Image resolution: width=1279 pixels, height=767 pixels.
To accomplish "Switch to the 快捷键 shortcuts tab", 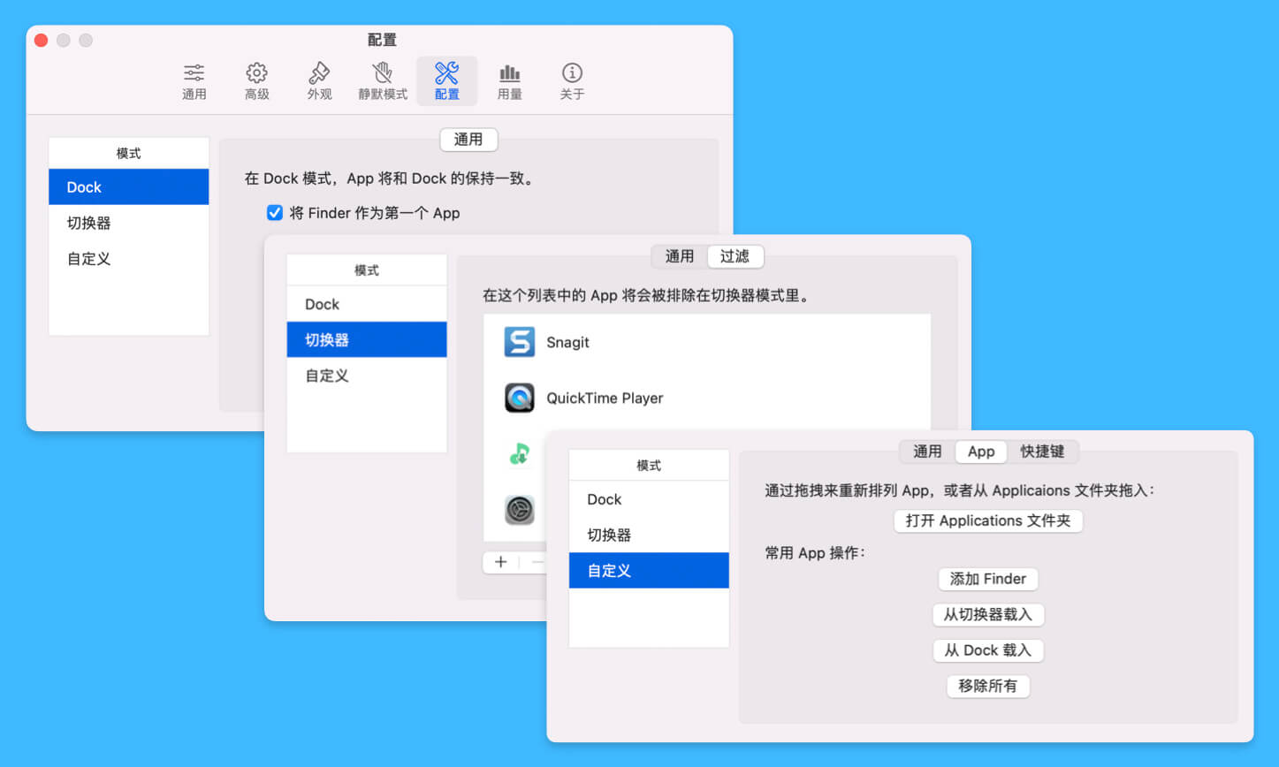I will [1042, 452].
